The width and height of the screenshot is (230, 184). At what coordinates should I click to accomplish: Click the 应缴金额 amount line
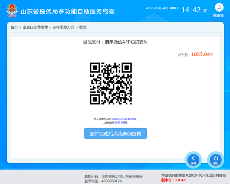click(x=115, y=123)
